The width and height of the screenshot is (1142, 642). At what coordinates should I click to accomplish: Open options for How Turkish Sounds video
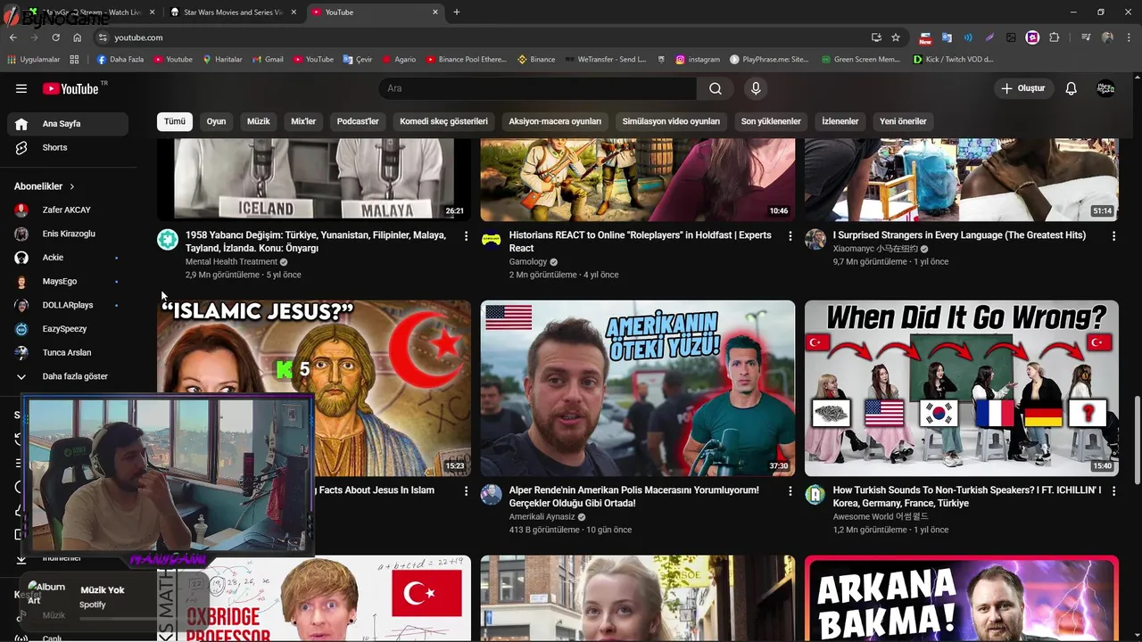[x=1113, y=491]
